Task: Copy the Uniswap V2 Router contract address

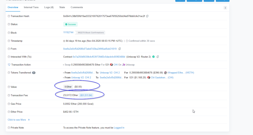Action: pos(158,57)
